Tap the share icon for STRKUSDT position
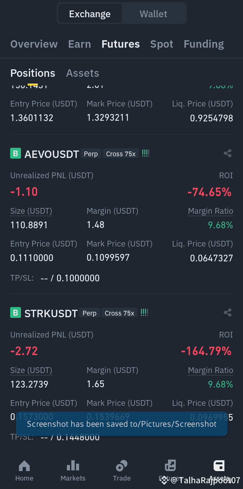 coord(227,312)
